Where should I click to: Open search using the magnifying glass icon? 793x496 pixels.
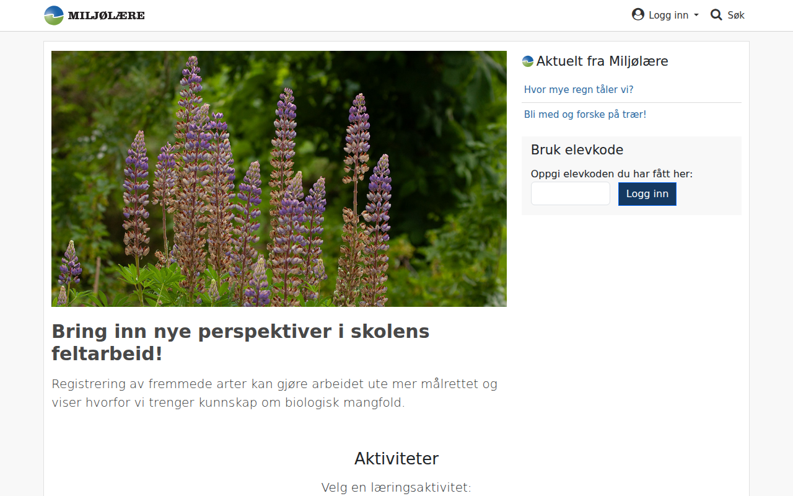pos(716,14)
